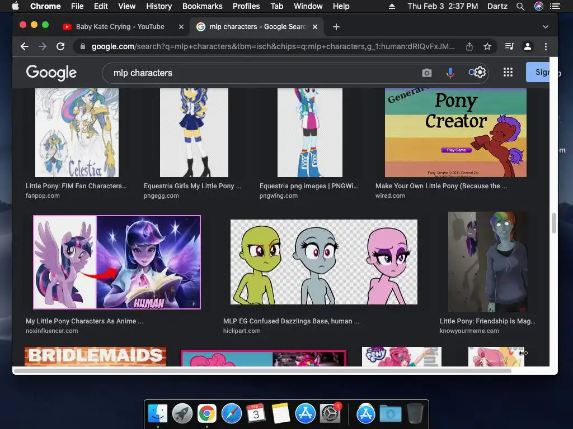Viewport: 573px width, 429px height.
Task: Open the Profiles menu
Action: pos(246,6)
